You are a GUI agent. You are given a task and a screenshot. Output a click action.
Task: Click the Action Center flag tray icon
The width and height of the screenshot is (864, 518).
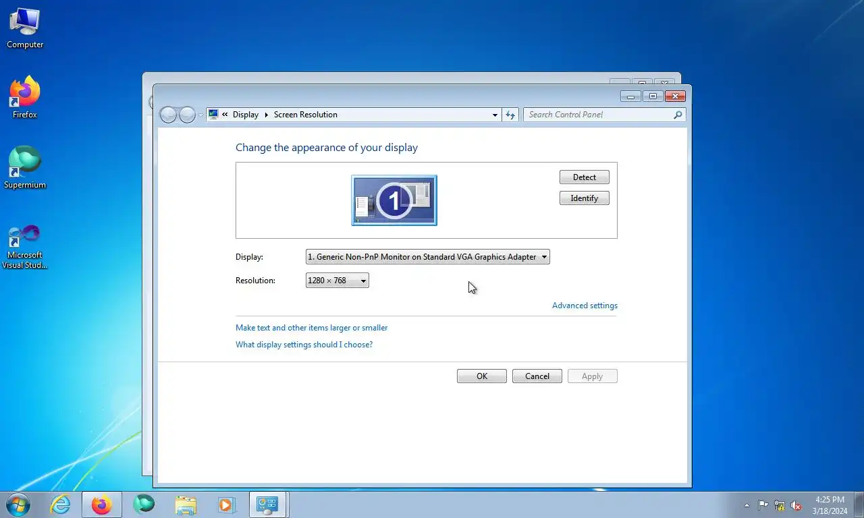(763, 505)
